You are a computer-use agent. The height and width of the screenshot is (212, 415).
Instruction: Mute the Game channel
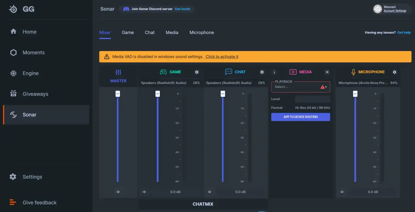point(145,192)
